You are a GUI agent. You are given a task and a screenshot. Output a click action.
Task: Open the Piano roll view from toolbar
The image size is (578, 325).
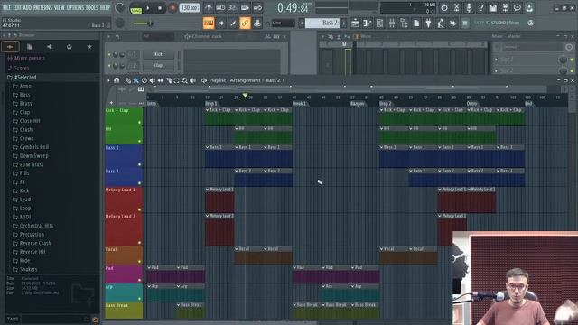[x=368, y=23]
